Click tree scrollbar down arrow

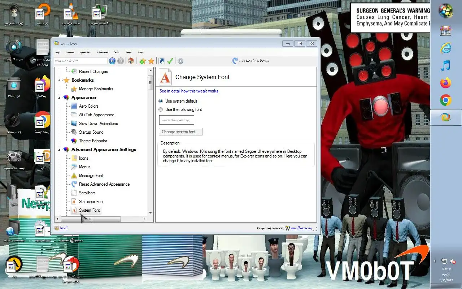[x=151, y=213]
